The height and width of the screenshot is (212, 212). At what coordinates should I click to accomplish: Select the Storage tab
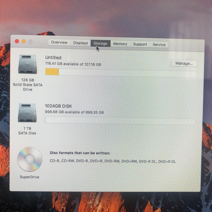point(100,43)
